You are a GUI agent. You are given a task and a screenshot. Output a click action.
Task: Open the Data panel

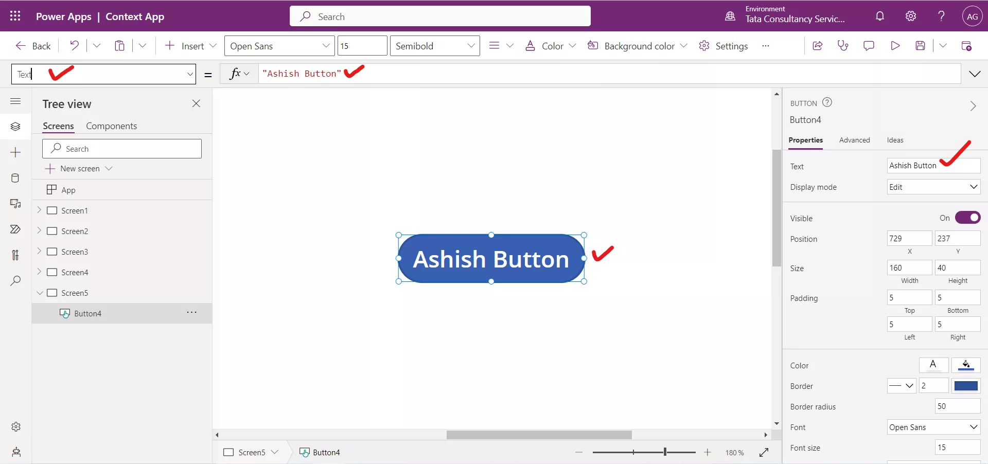click(15, 178)
